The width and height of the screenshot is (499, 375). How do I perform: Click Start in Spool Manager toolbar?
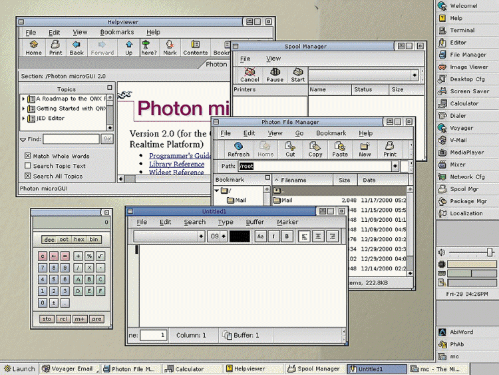click(x=297, y=75)
